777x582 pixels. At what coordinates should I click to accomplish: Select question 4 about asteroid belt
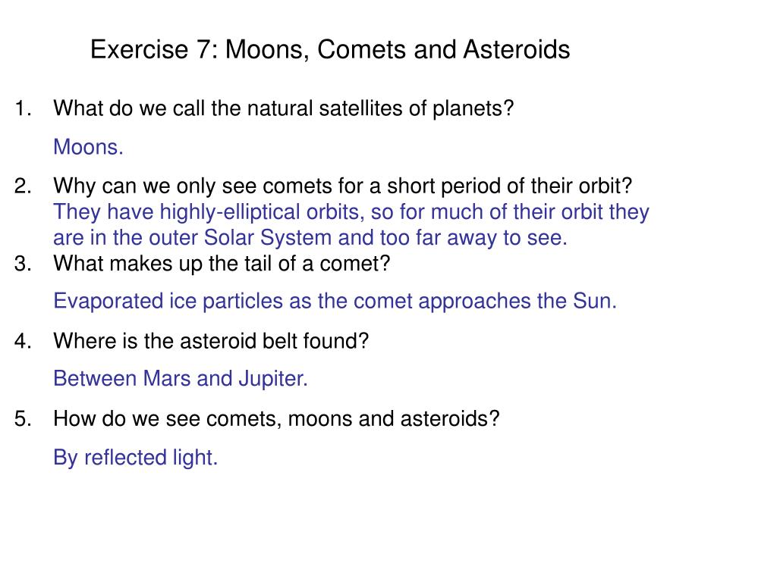click(211, 341)
